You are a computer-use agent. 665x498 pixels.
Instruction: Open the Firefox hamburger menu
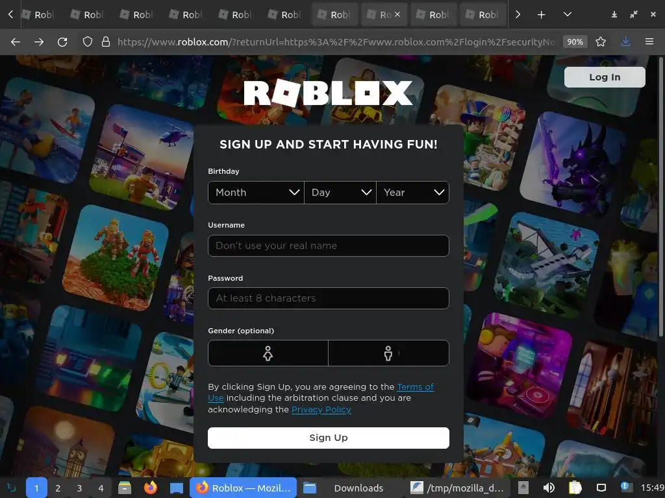pos(649,41)
